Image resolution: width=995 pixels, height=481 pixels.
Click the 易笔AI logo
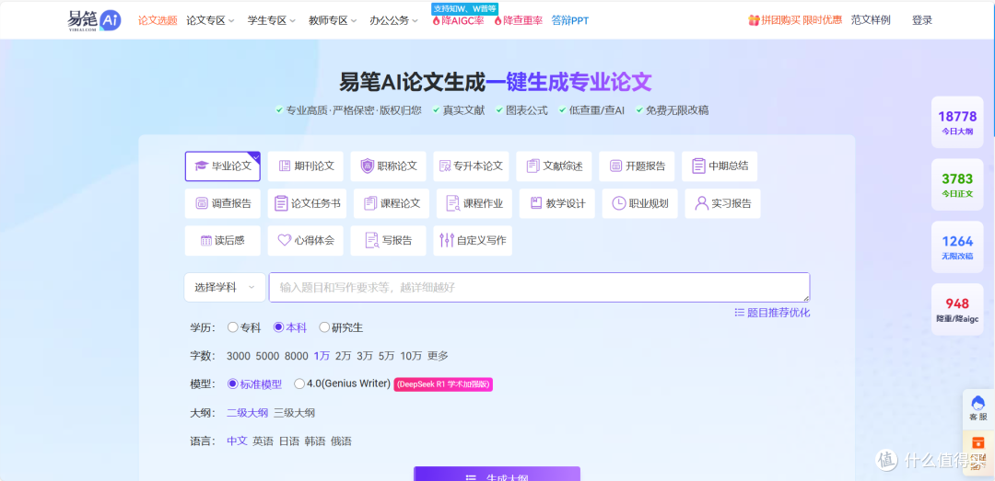click(x=94, y=20)
